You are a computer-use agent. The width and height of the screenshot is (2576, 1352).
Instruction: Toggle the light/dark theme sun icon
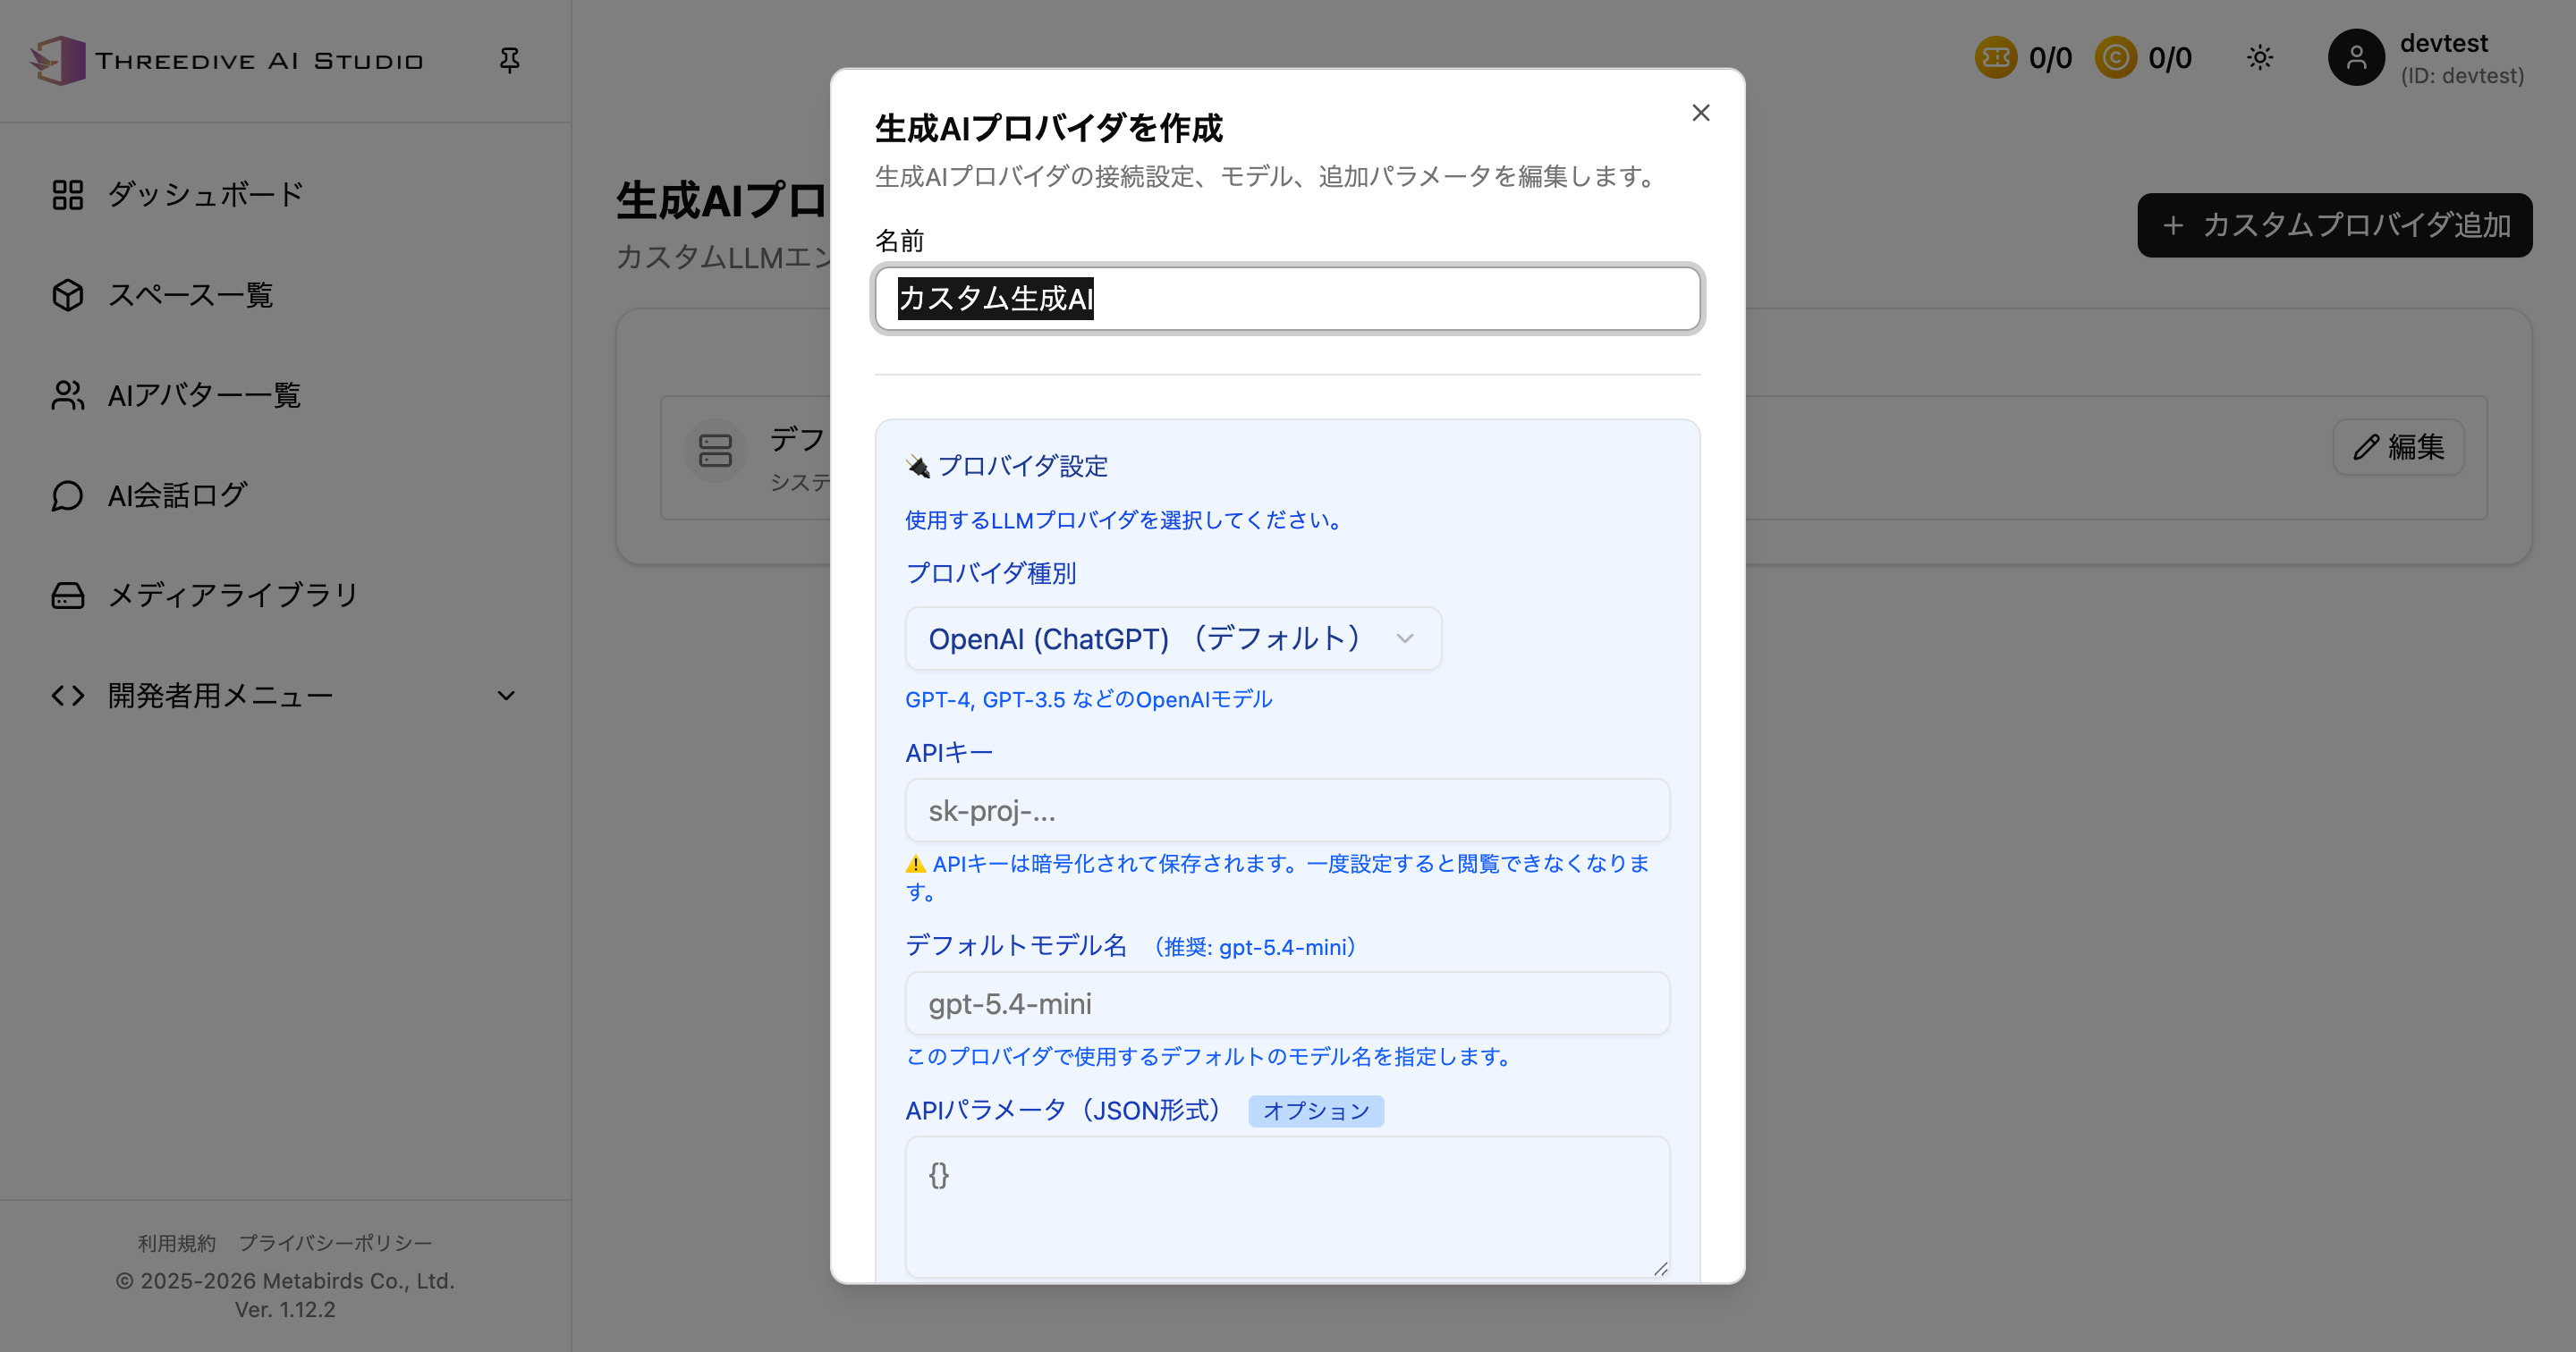[2260, 58]
